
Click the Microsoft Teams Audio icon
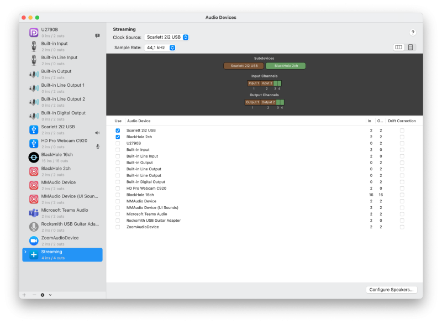(x=34, y=213)
